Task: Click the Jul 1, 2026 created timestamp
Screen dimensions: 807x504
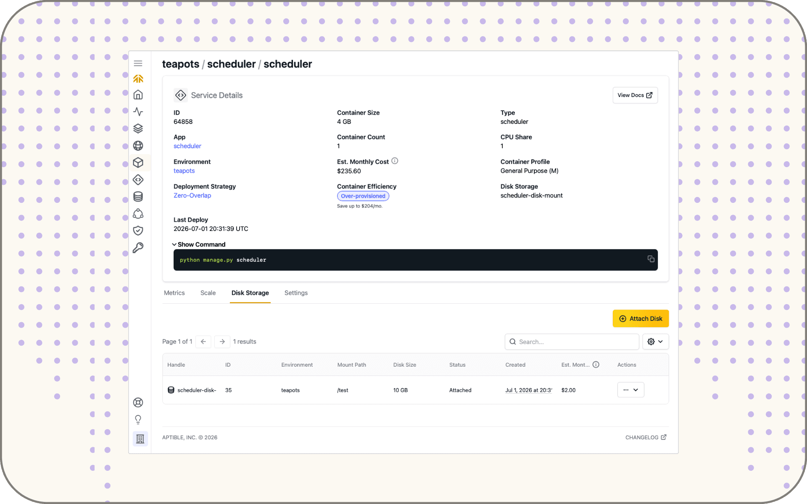Action: 529,390
